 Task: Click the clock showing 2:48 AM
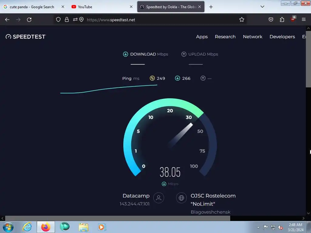(296, 227)
